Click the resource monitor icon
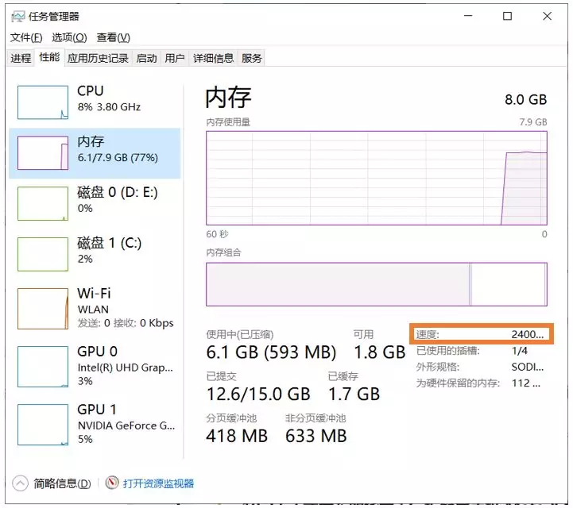 pos(112,483)
